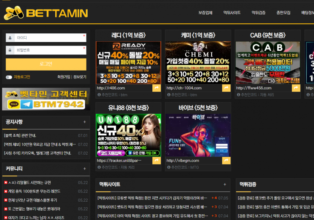This screenshot has height=220, width=314.
Task: Open the 정보찾기 link
Action: 80,77
